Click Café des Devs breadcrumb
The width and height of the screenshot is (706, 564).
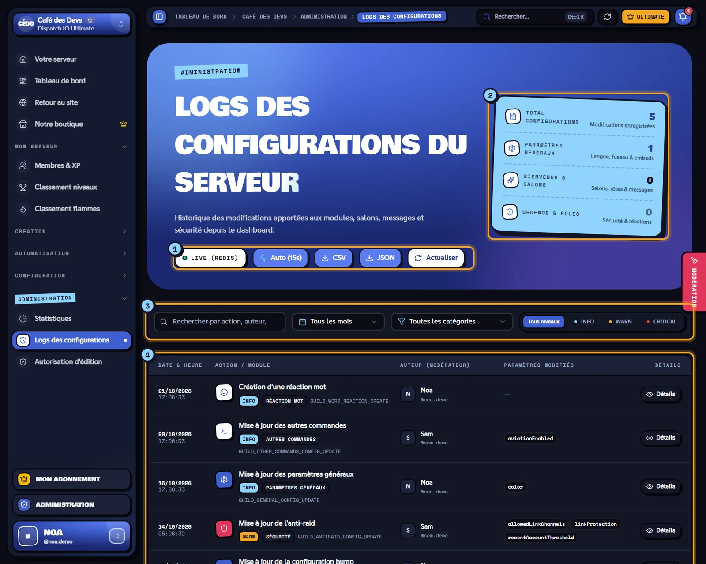[x=264, y=17]
